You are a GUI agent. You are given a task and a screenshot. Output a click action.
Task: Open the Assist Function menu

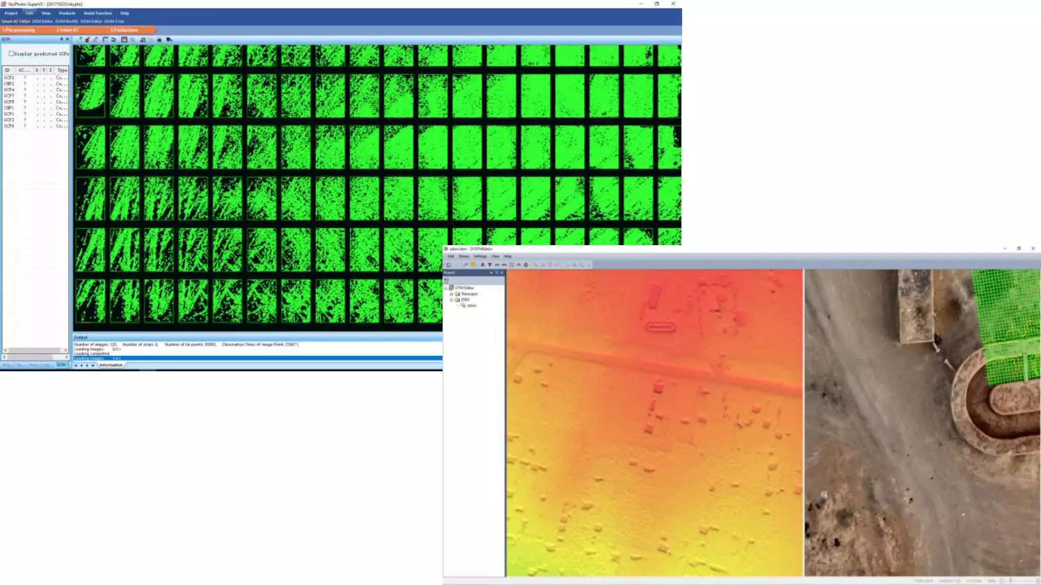(x=98, y=13)
